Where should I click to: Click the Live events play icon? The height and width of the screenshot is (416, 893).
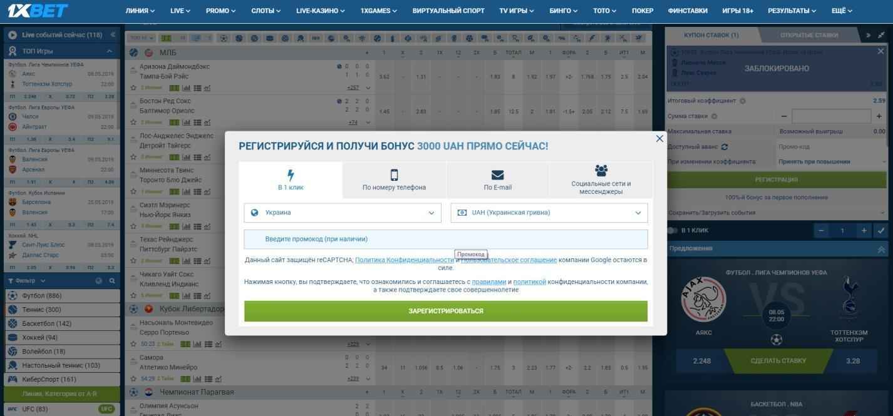(12, 35)
